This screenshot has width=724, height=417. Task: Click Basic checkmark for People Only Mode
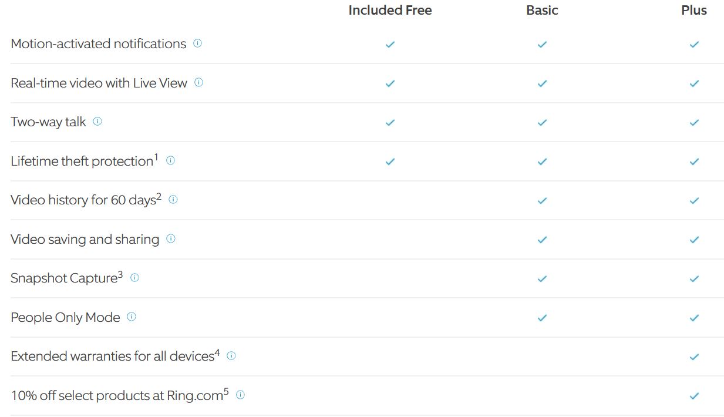(542, 318)
